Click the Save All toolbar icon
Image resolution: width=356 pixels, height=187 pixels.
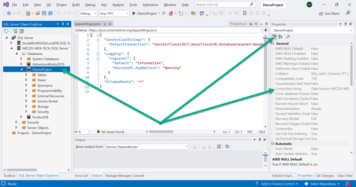[x=50, y=13]
